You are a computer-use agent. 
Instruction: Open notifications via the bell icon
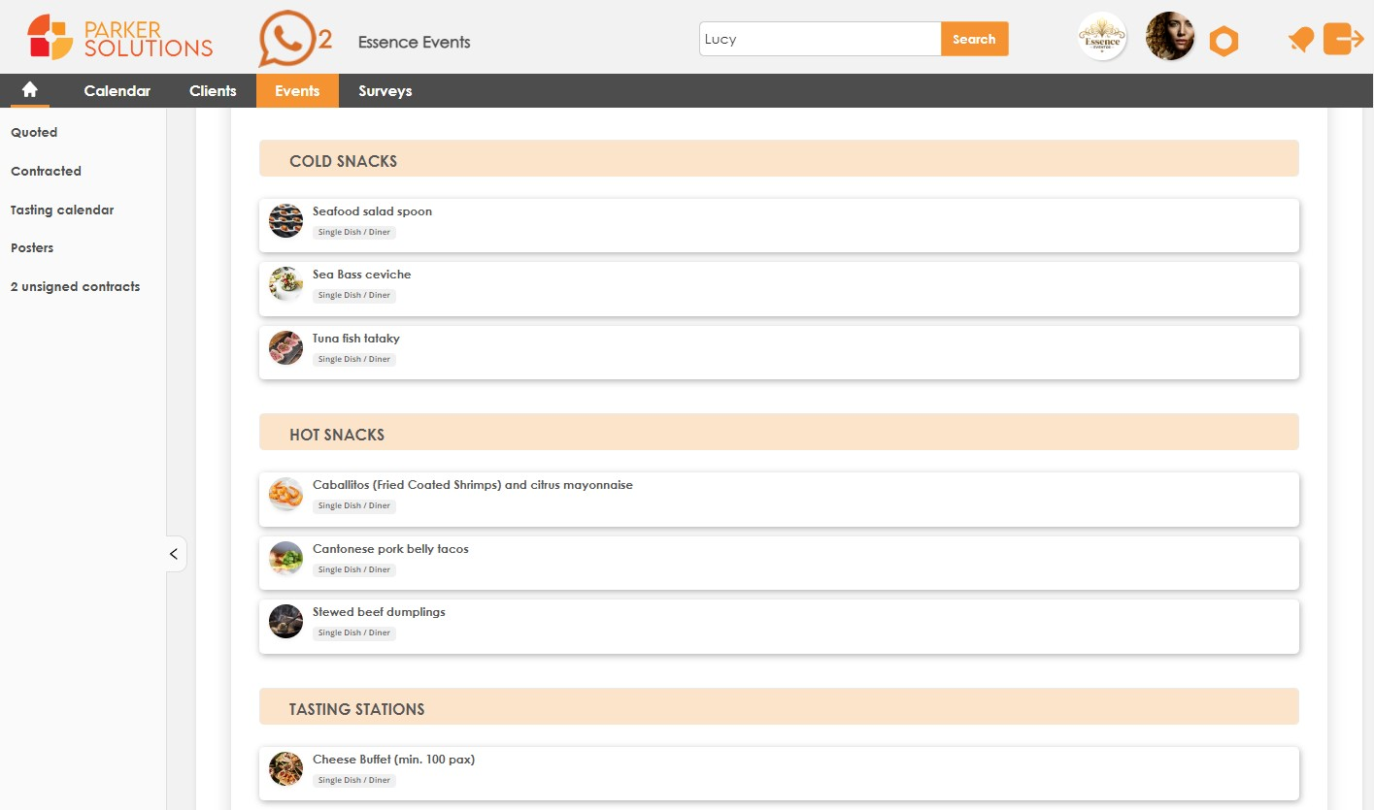coord(1300,39)
